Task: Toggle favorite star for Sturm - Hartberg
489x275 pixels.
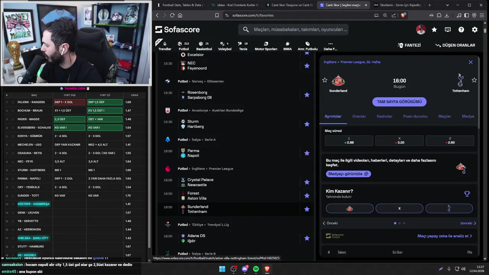Action: coord(307,124)
